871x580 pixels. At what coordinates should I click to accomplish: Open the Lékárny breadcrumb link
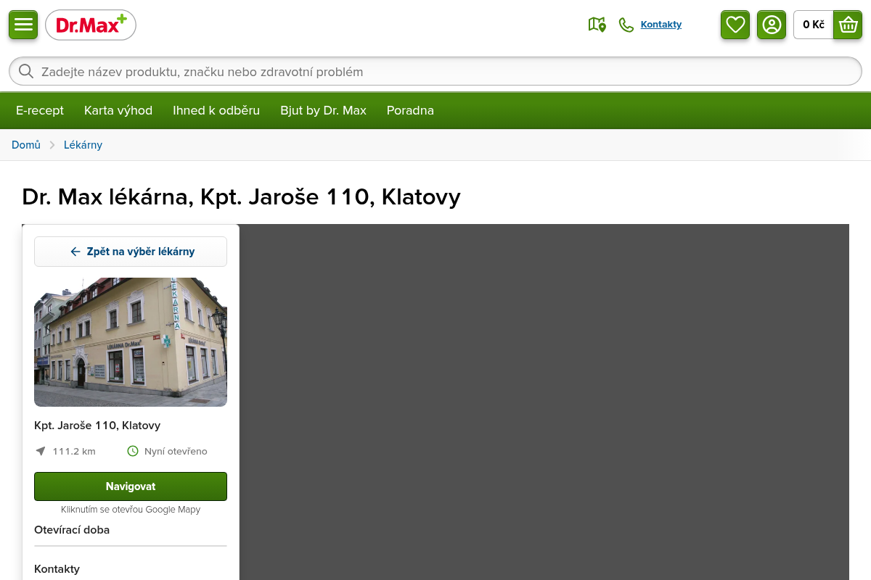(83, 145)
